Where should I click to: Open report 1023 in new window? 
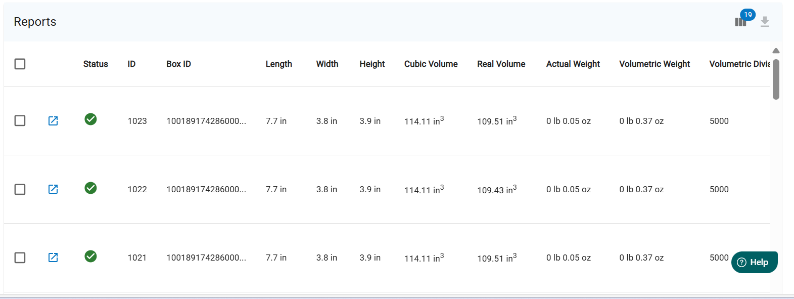click(x=53, y=121)
